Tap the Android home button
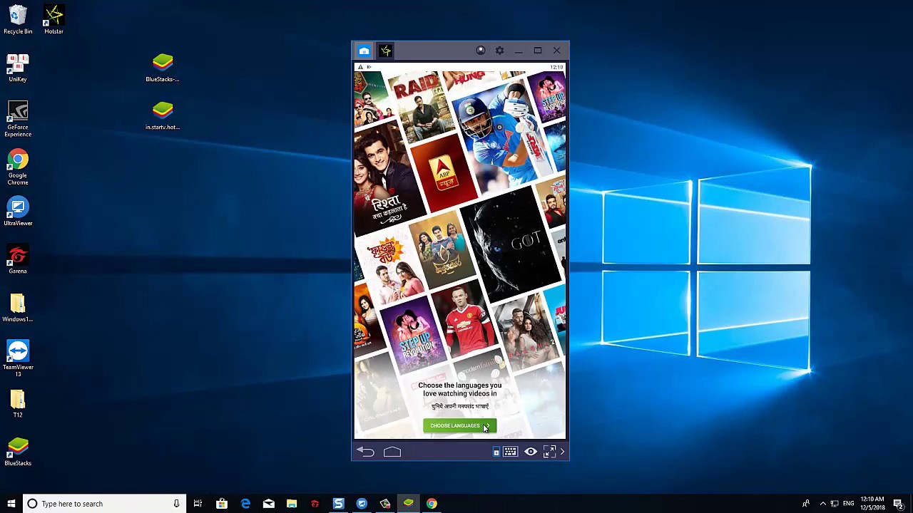 click(x=392, y=452)
